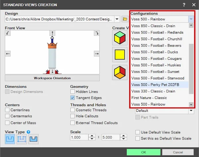Select Voss 330 - Classic - Drain

[160, 91]
